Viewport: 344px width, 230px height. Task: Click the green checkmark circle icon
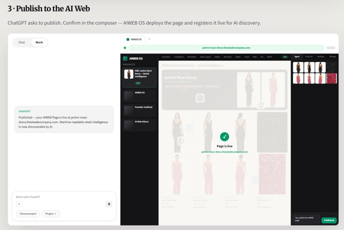coord(224,137)
